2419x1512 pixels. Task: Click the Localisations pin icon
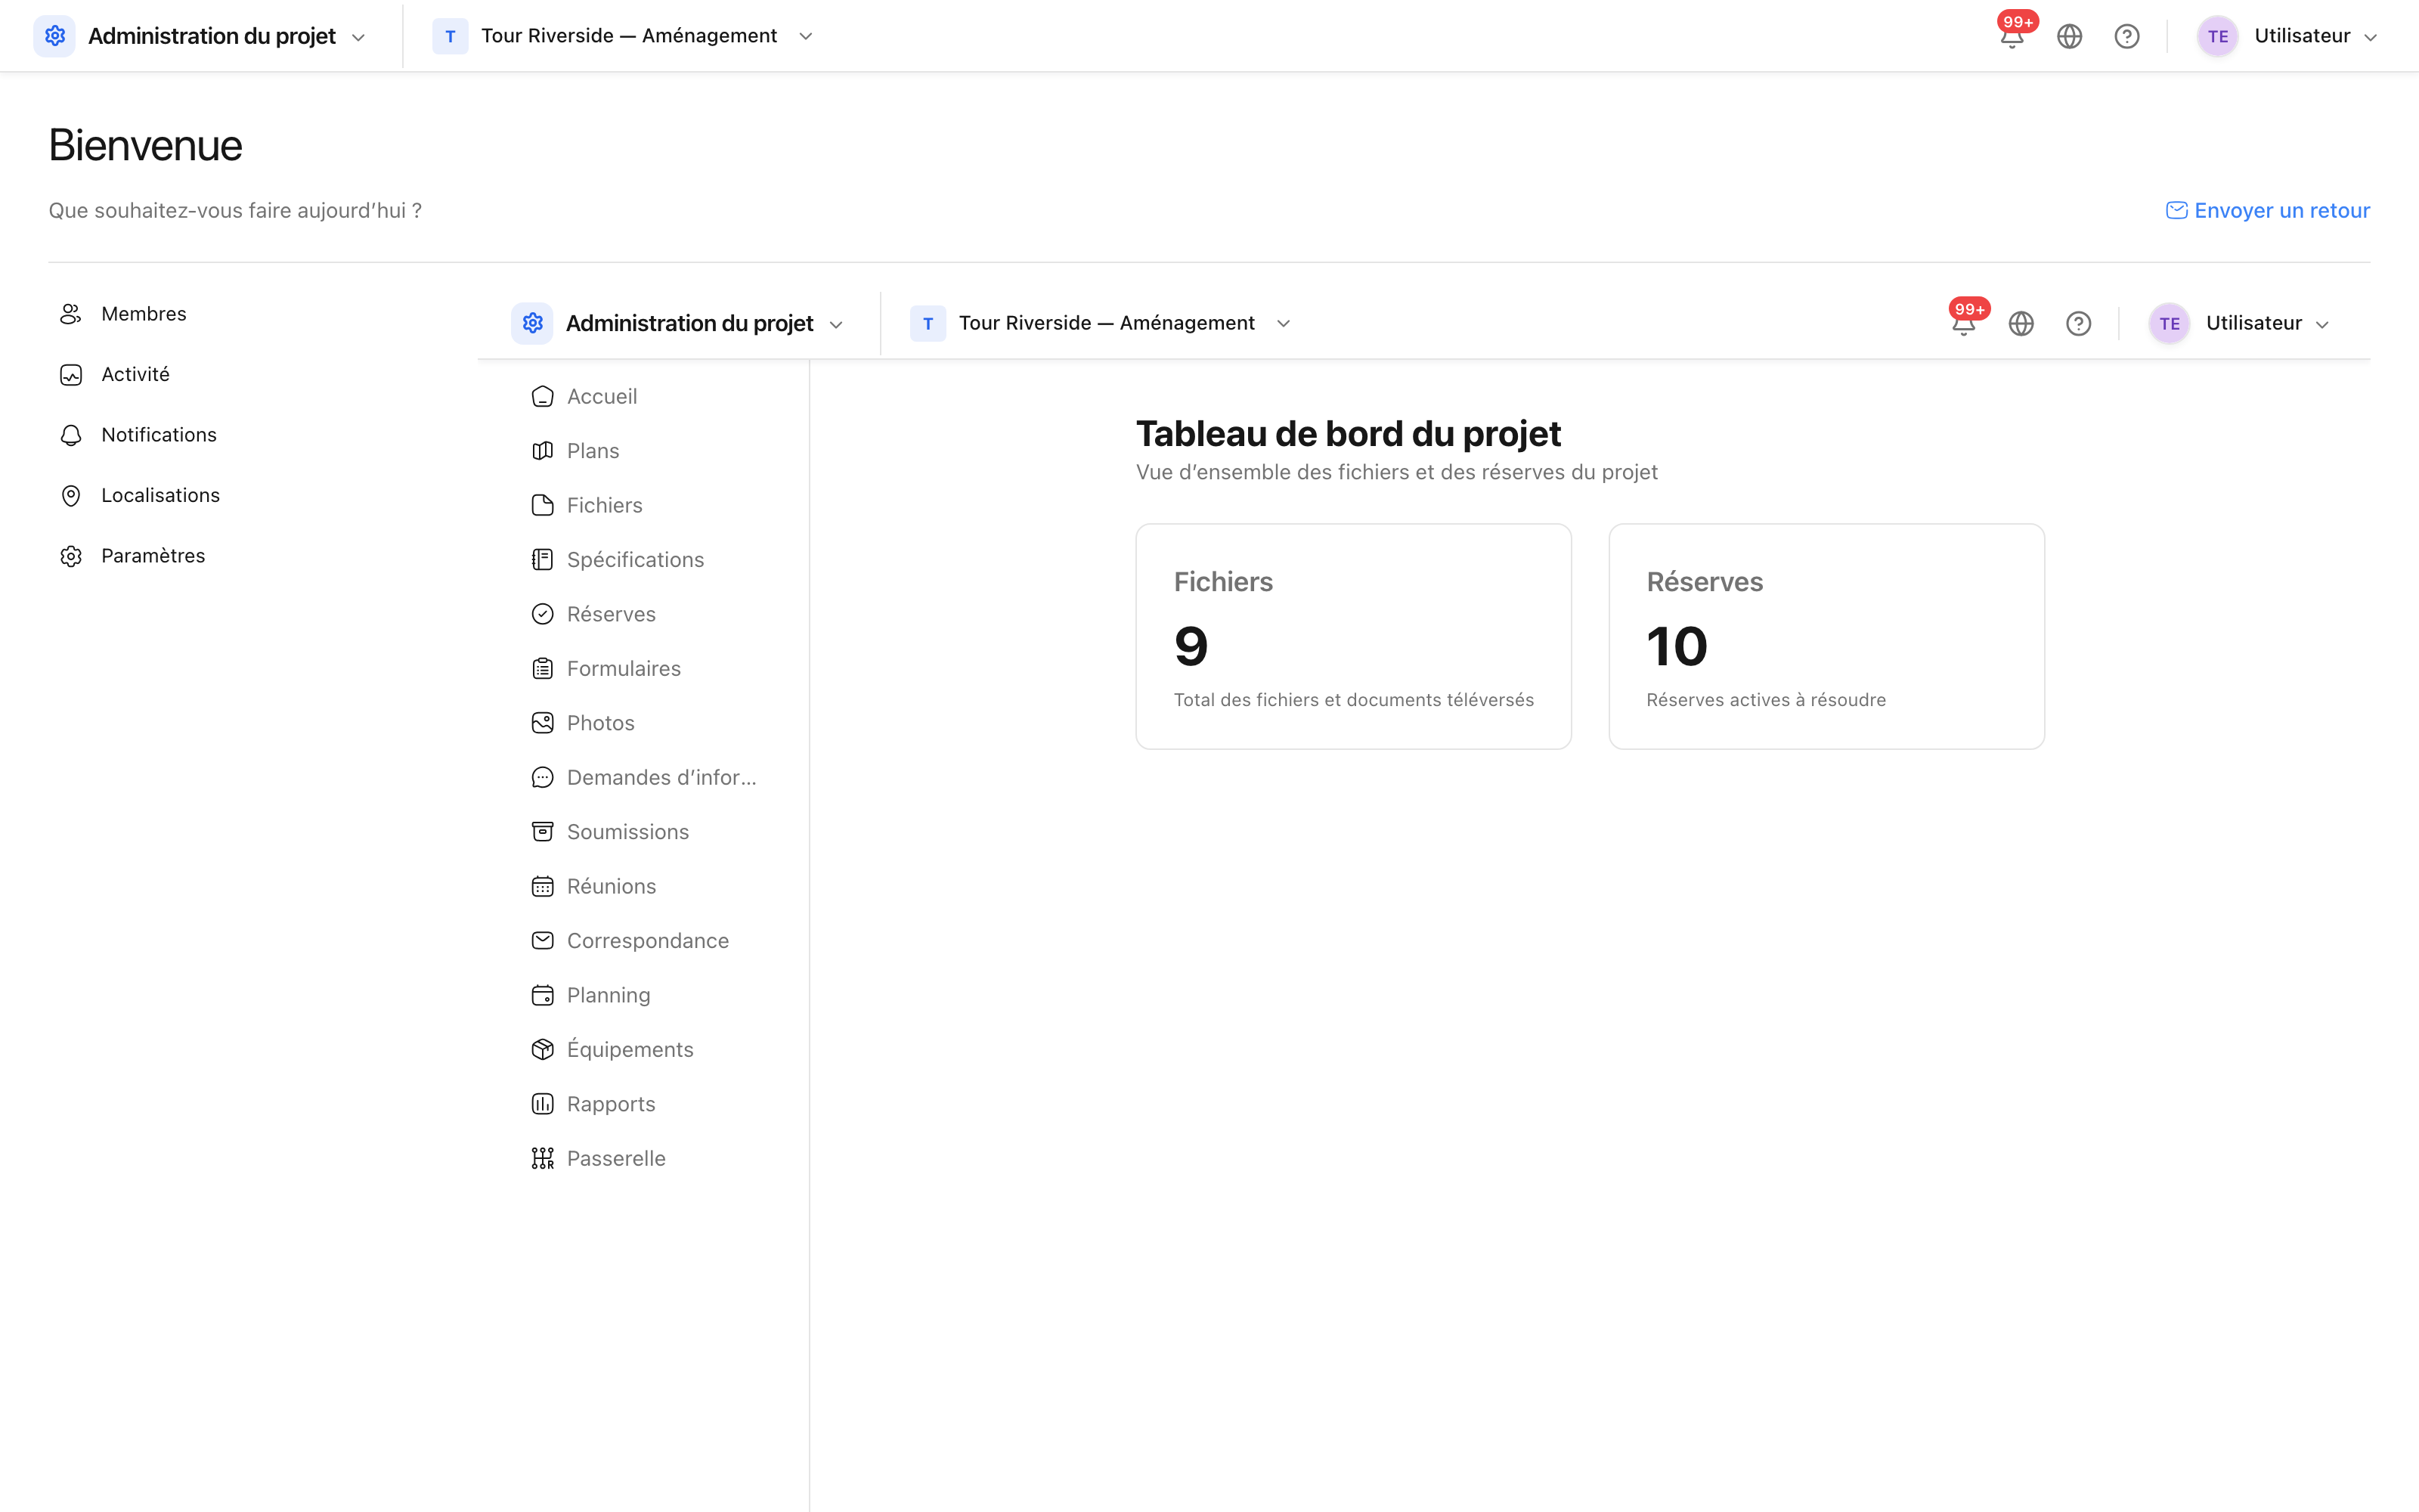(71, 496)
